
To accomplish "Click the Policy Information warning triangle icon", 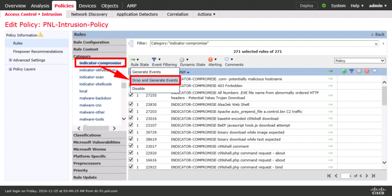I will tap(40, 35).
